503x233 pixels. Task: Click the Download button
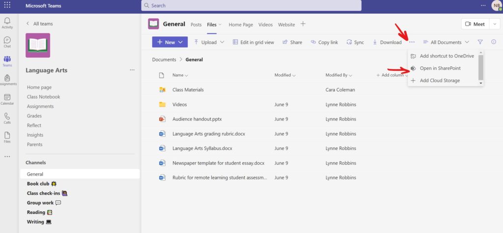[387, 42]
